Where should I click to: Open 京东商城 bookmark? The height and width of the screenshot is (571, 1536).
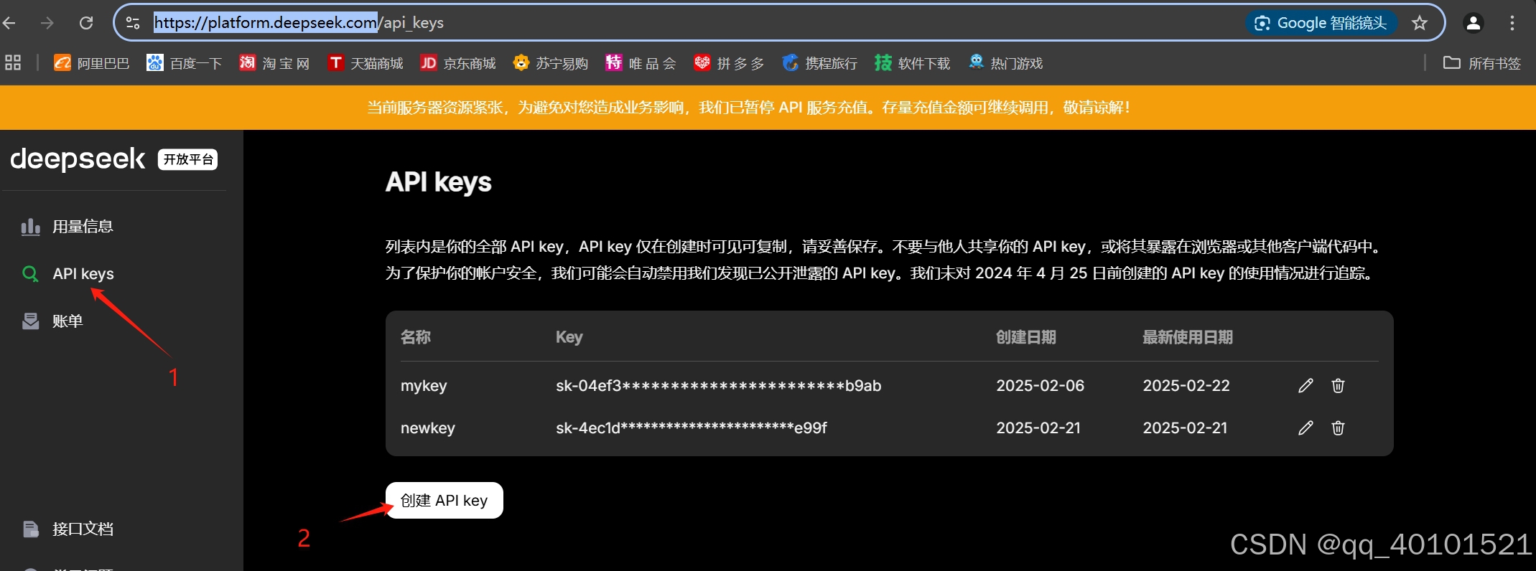[x=458, y=63]
